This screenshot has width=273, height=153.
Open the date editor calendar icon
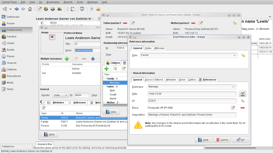[x=243, y=94]
